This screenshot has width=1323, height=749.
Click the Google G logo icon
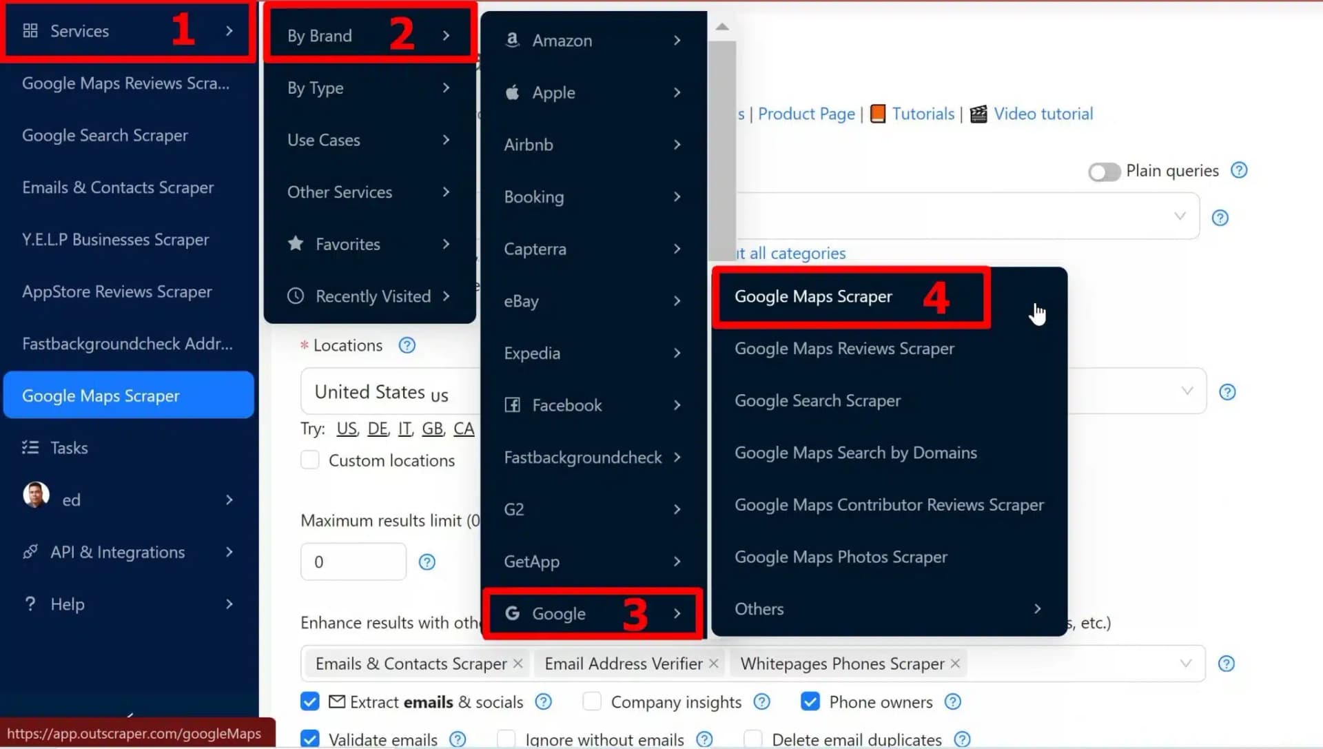[512, 613]
